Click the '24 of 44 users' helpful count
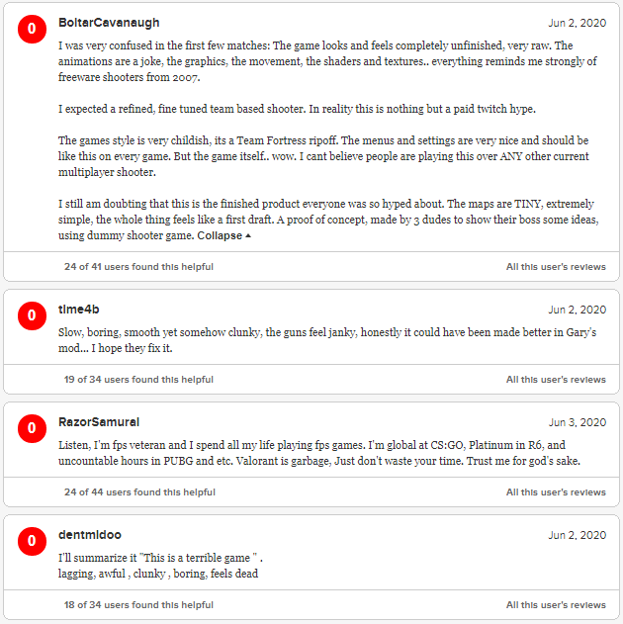Image resolution: width=623 pixels, height=624 pixels. click(x=139, y=492)
